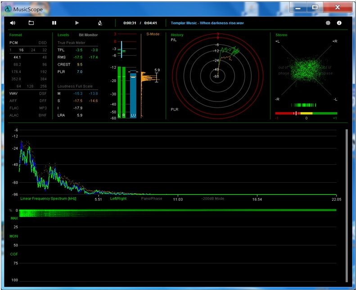Image resolution: width=356 pixels, height=290 pixels.
Task: Open settings with the gear icon
Action: point(328,23)
